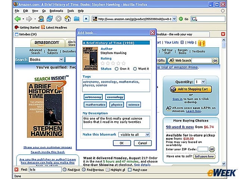Enable the Match case checkbox

[130, 170]
